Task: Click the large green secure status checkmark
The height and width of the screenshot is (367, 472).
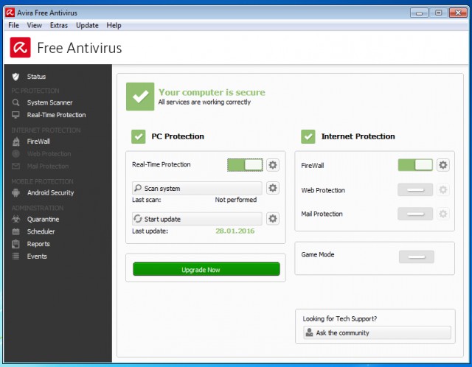Action: [x=140, y=97]
